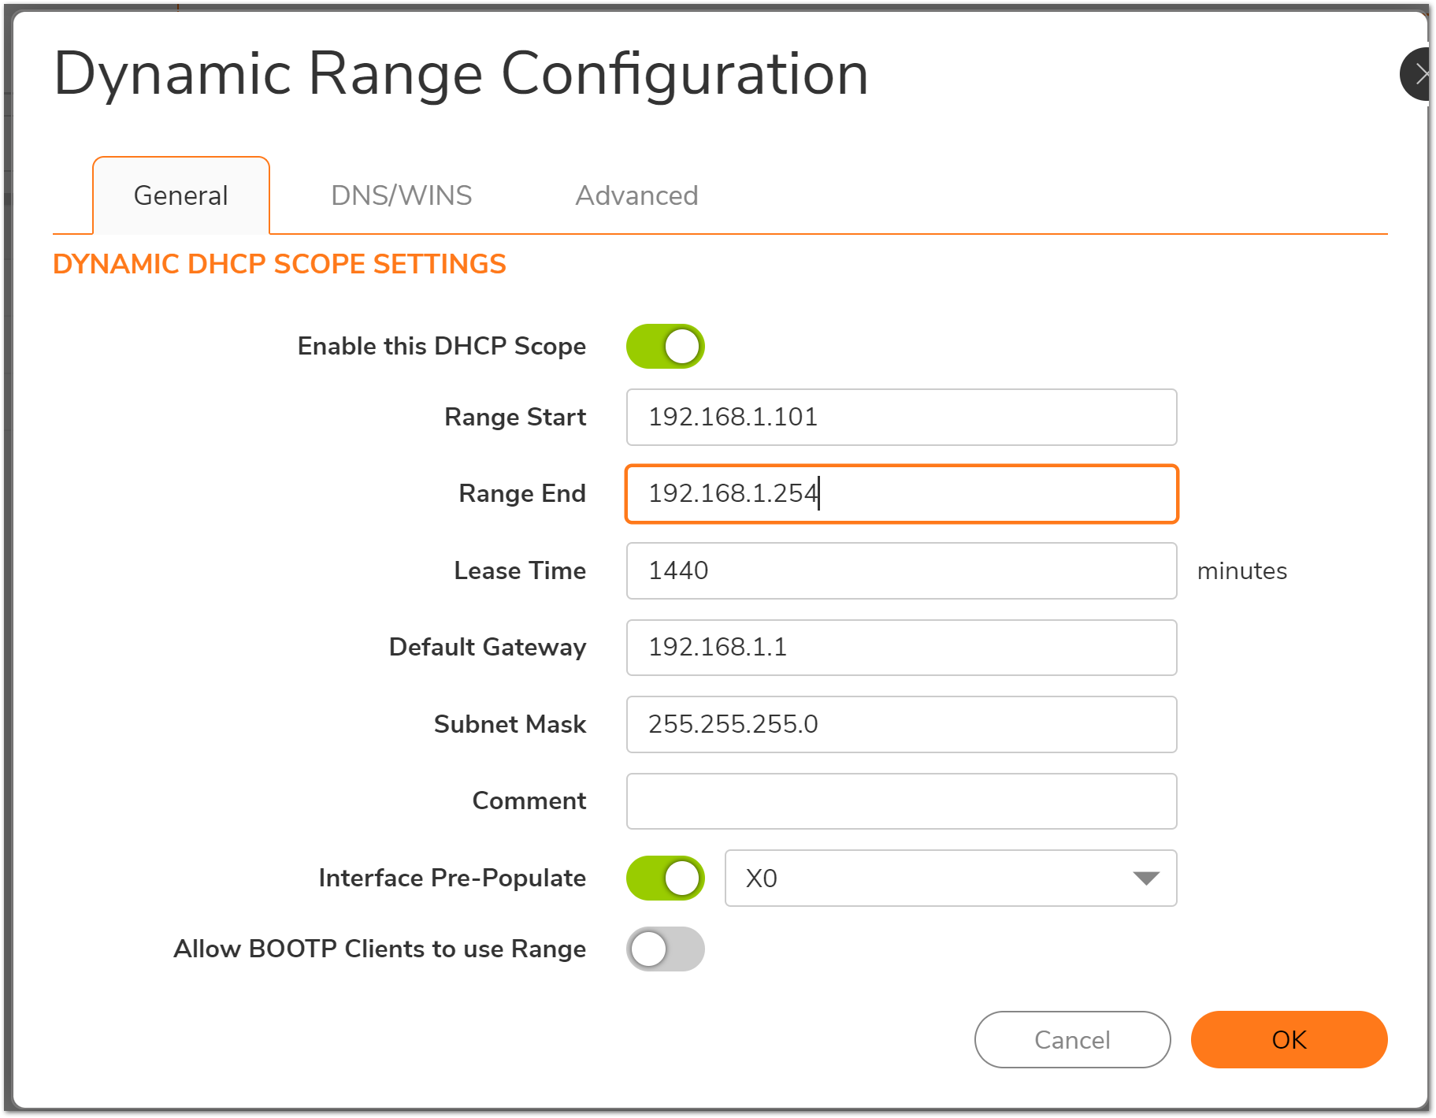Select the Lease Time input box

[901, 570]
